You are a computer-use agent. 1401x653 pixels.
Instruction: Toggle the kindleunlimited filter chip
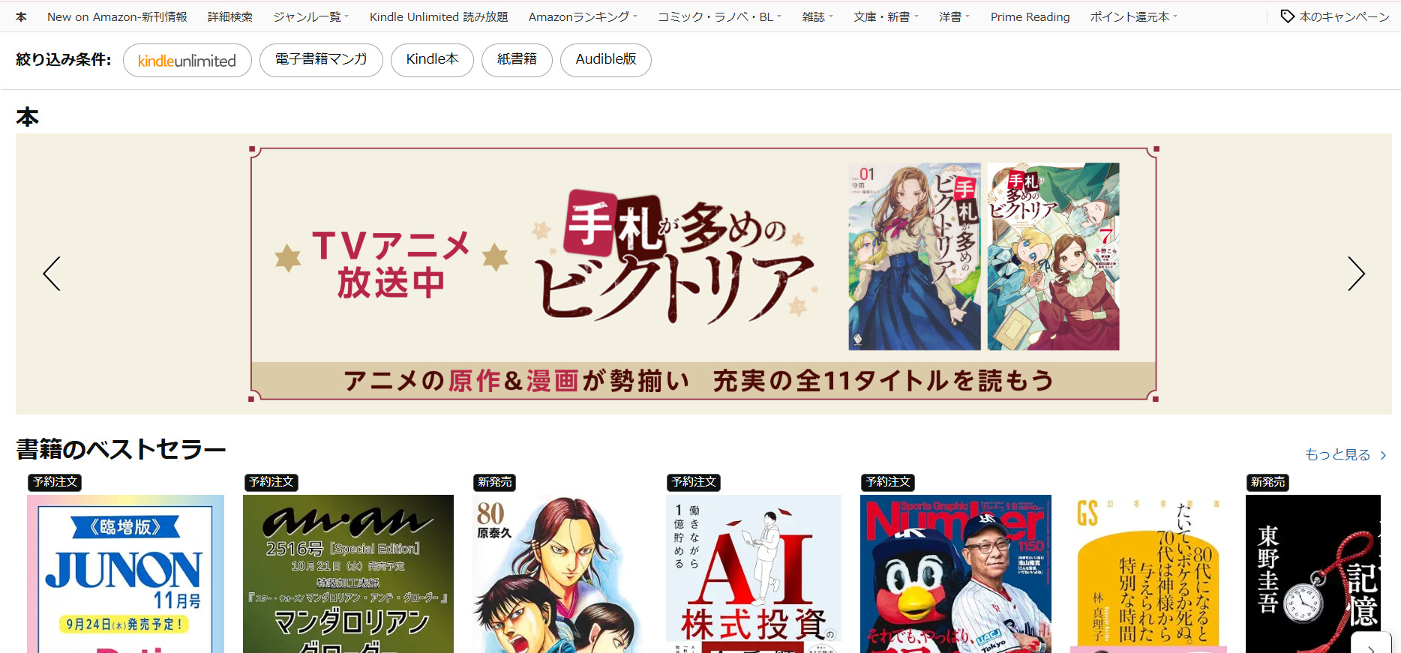(187, 60)
